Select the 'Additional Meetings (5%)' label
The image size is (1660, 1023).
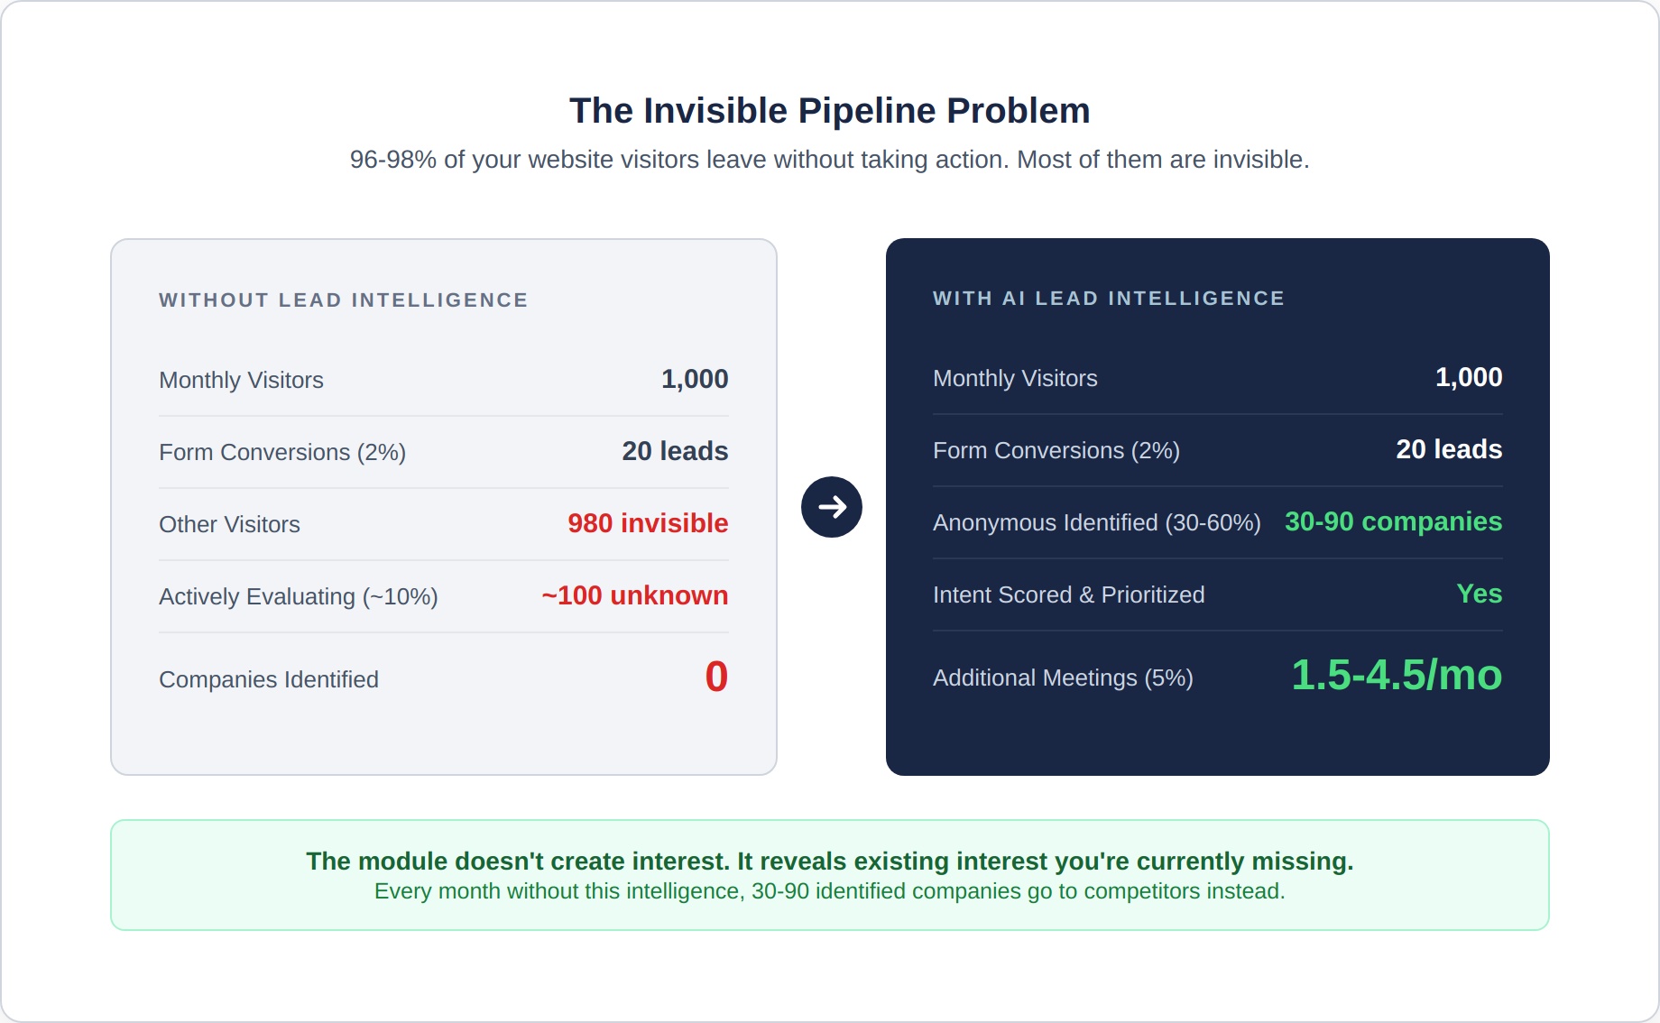(x=1062, y=678)
